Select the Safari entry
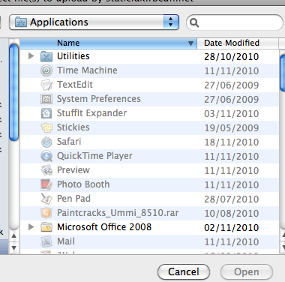Screen dimensions: 285x282 pos(69,142)
